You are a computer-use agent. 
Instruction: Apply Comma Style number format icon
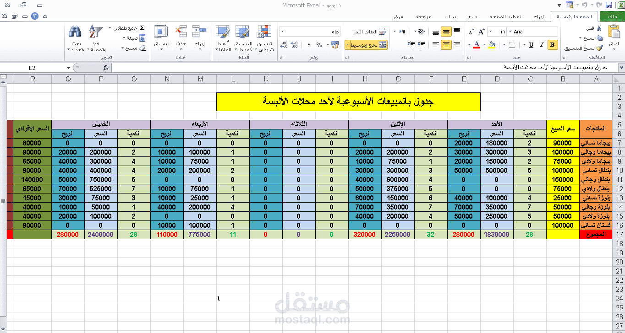[x=309, y=45]
